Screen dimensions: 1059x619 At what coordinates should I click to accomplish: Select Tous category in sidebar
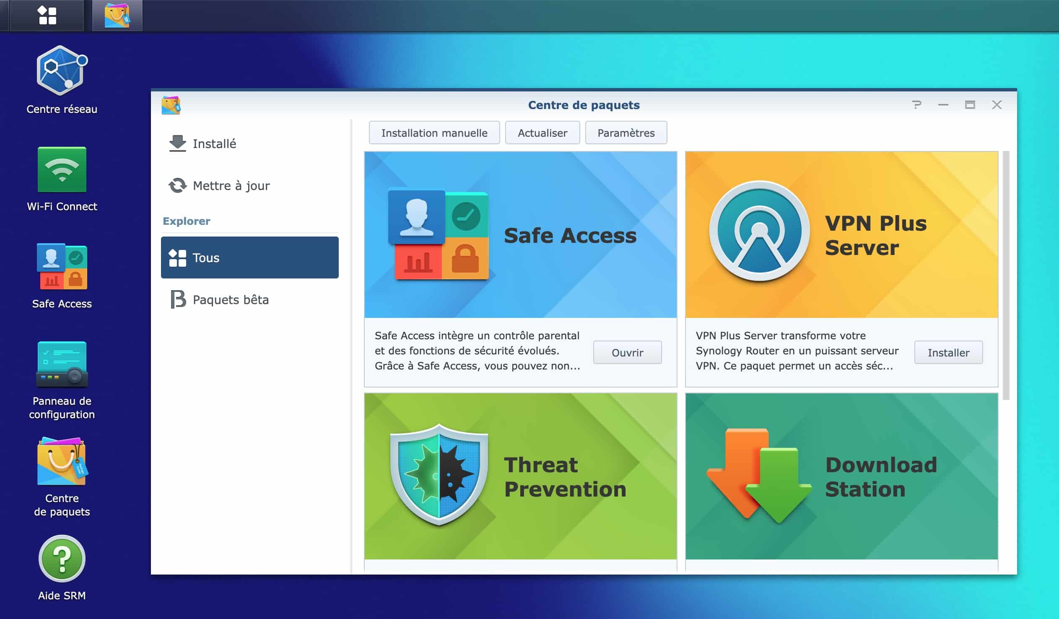(249, 257)
